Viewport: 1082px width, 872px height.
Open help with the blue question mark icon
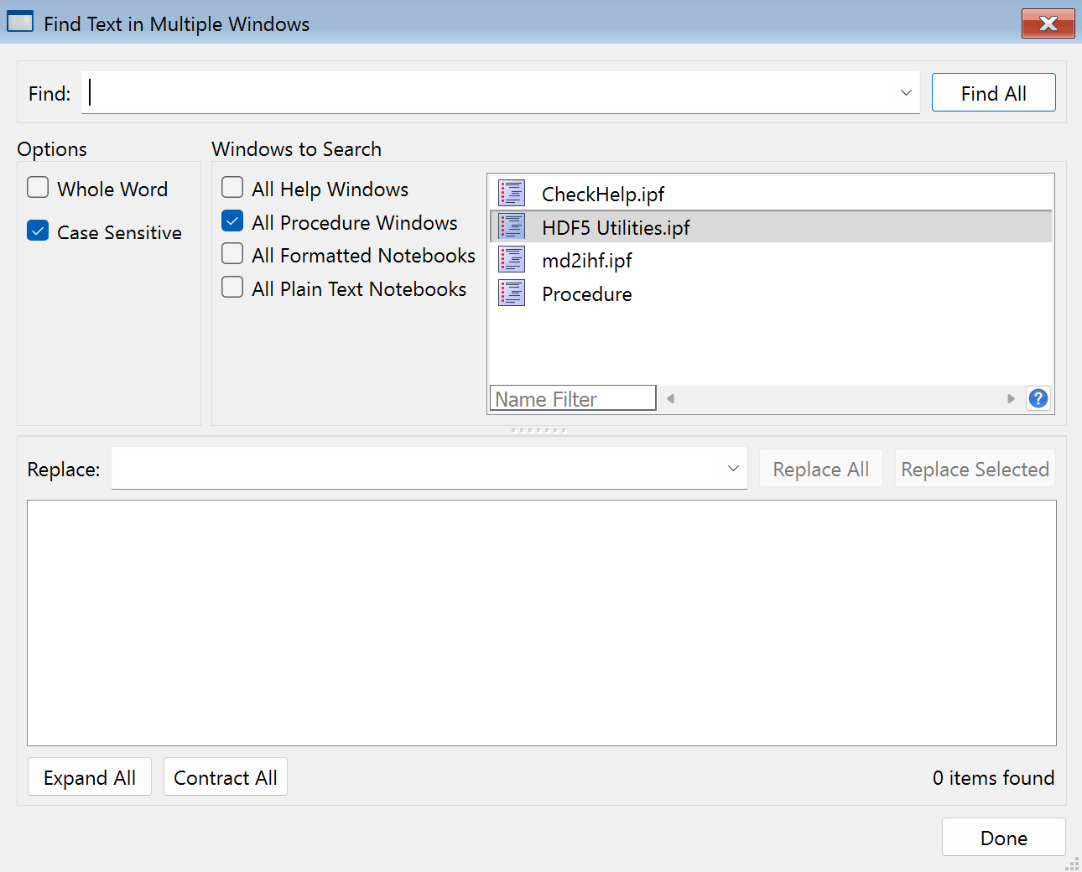(x=1038, y=398)
